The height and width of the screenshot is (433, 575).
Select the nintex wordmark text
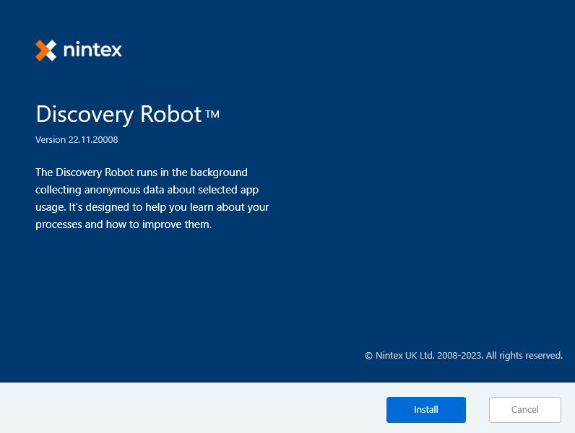pos(92,50)
